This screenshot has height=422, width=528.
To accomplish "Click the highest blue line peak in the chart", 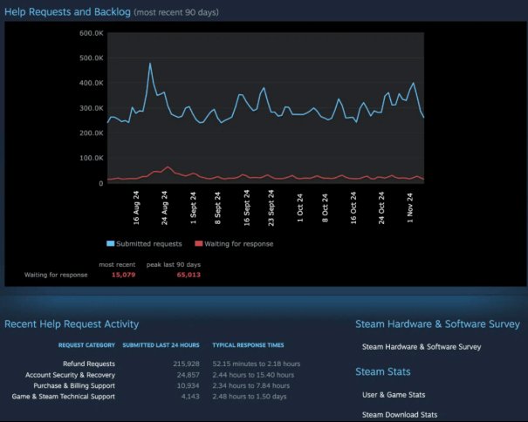I will [150, 64].
